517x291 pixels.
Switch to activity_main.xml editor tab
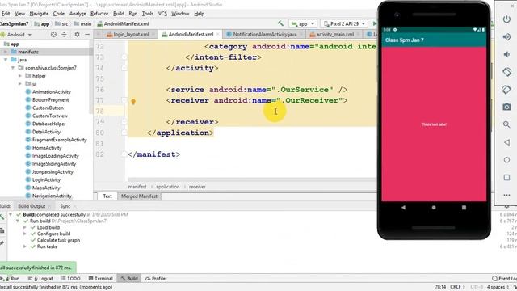click(334, 34)
